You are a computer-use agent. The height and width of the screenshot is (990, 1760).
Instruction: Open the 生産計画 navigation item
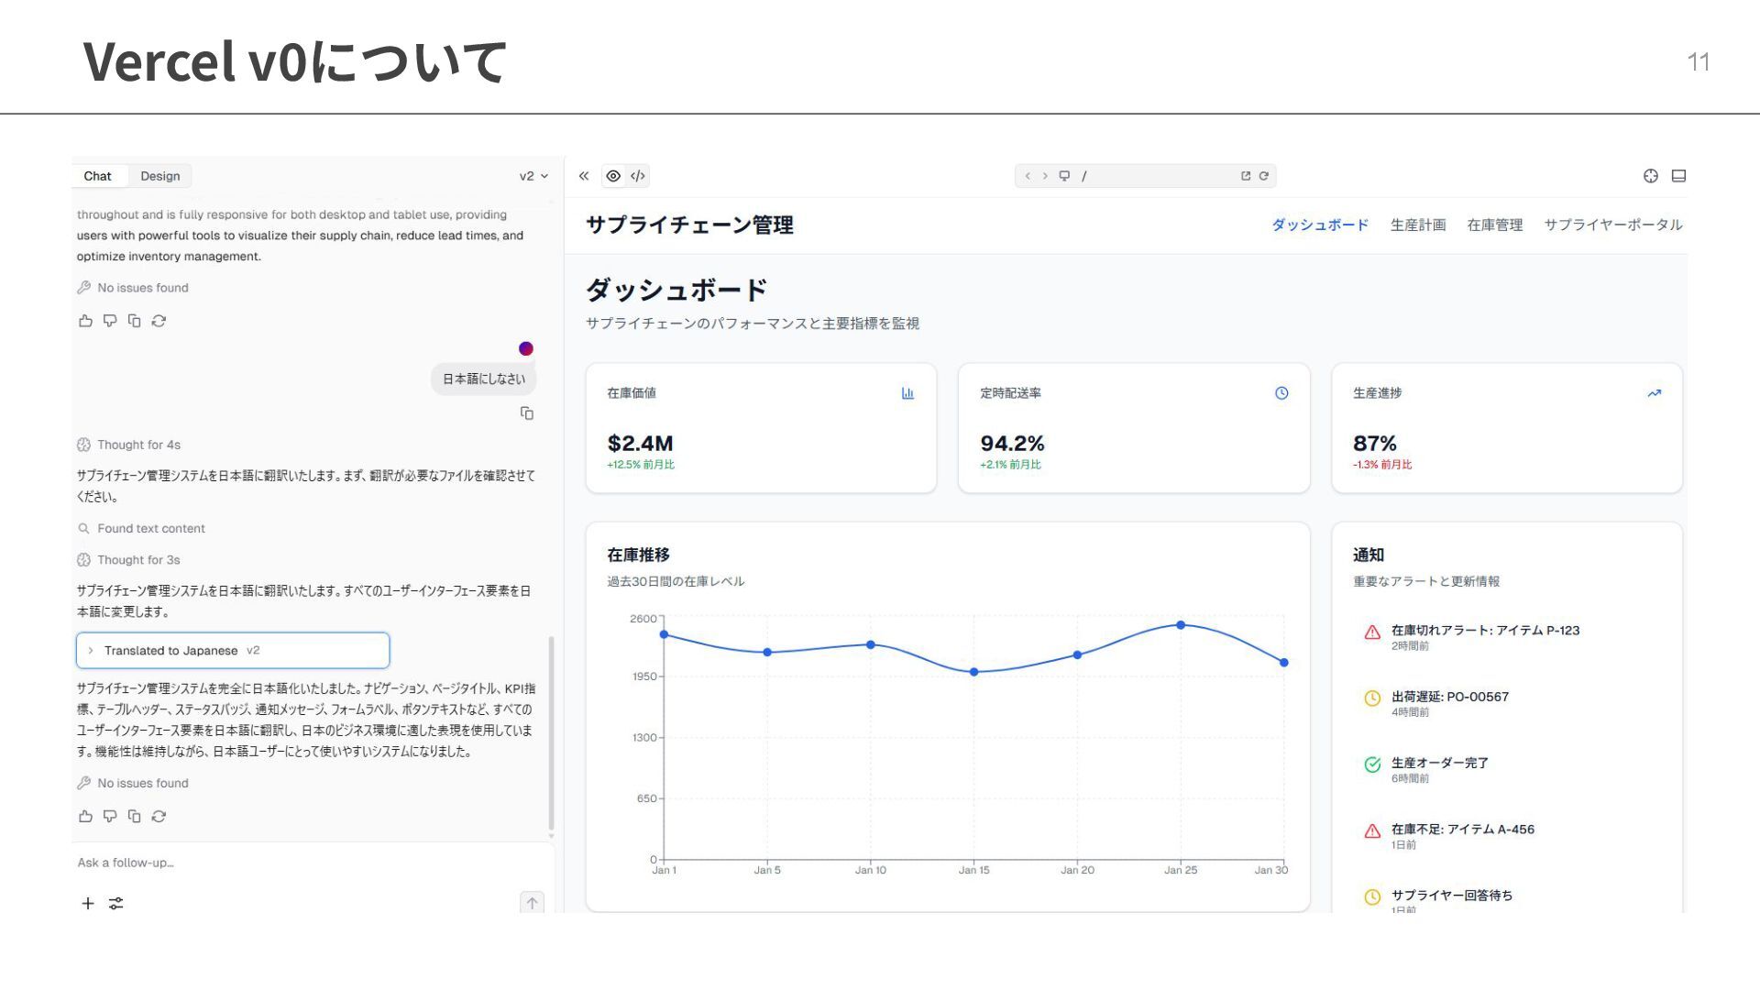[x=1417, y=225]
